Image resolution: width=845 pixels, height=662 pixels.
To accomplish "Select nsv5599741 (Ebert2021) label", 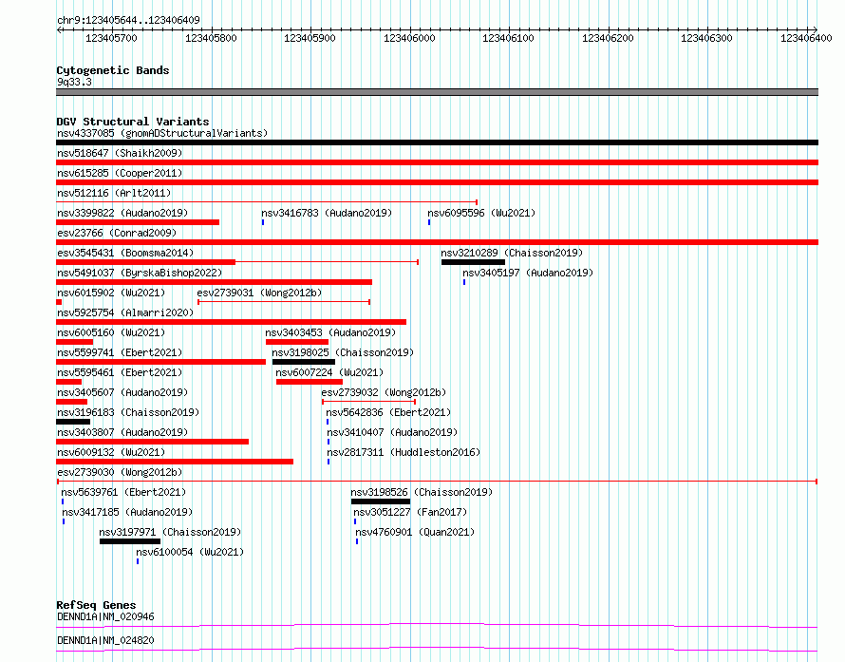I will [120, 352].
